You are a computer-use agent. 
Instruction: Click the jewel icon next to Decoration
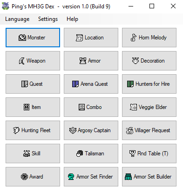click(136, 61)
